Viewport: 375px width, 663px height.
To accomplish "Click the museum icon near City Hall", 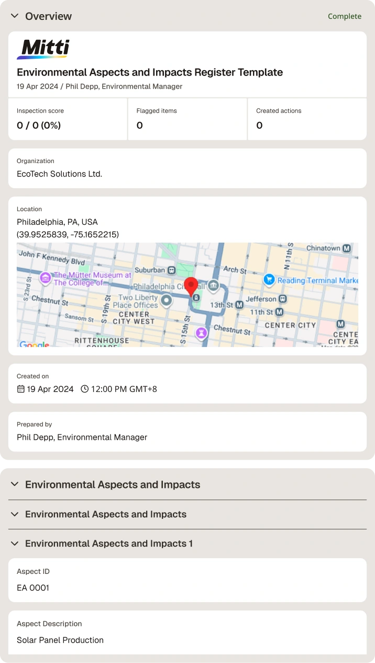I will [x=213, y=286].
